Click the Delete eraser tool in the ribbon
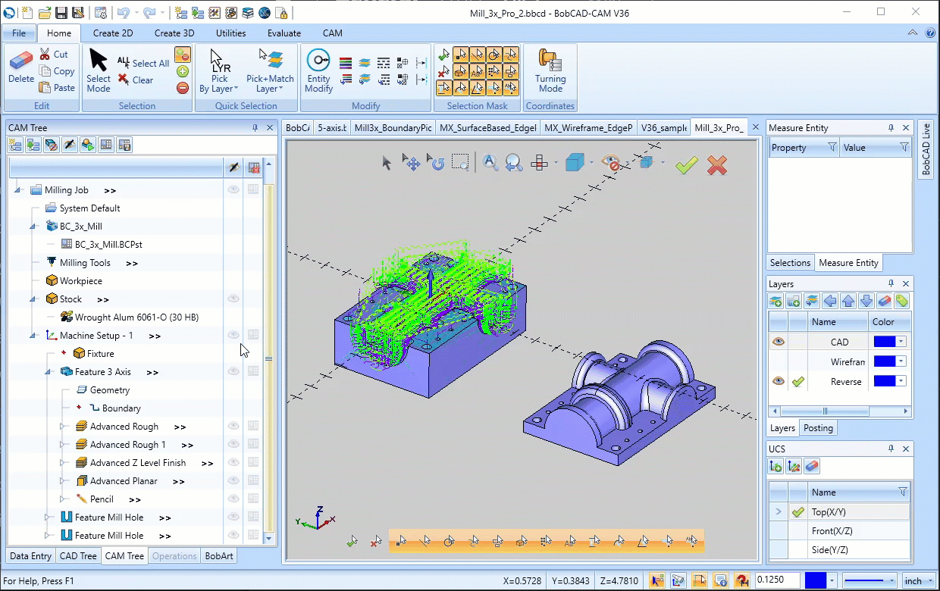 coord(21,67)
